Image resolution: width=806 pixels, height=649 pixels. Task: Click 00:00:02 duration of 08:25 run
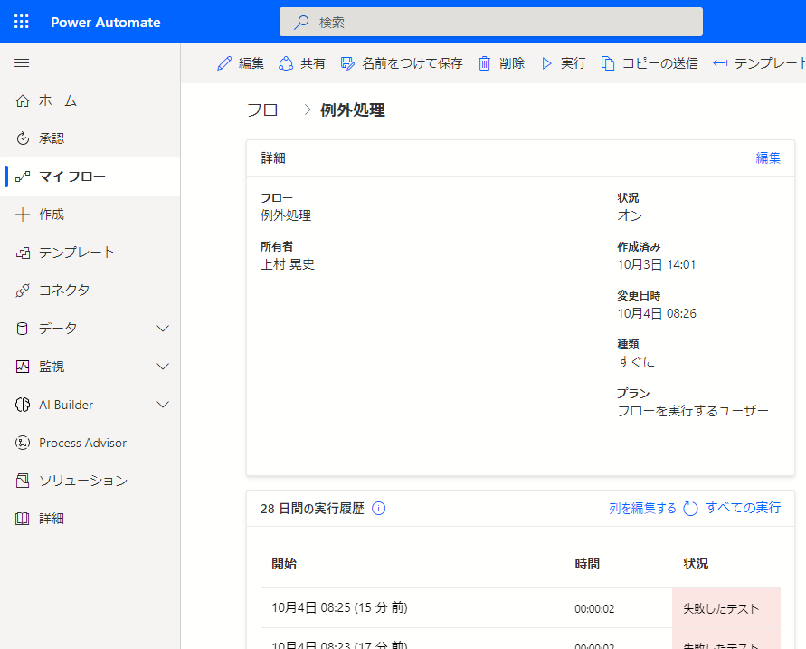click(594, 608)
